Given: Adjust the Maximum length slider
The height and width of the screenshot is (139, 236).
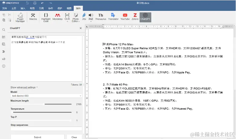Looking at the screenshot, I should tap(41, 104).
